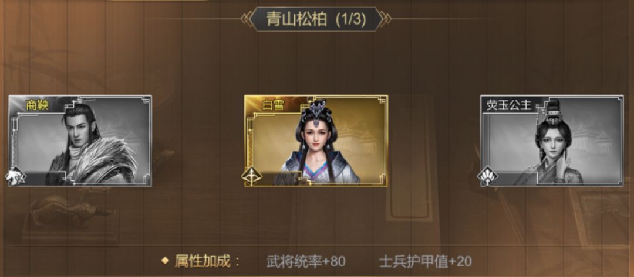The width and height of the screenshot is (634, 277).
Task: Click the (1/3) progress counter in the title
Action: coord(351,19)
